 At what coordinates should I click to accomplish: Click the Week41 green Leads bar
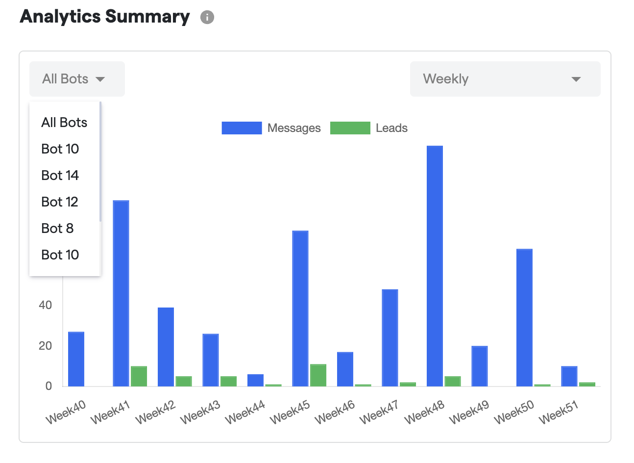coord(139,376)
